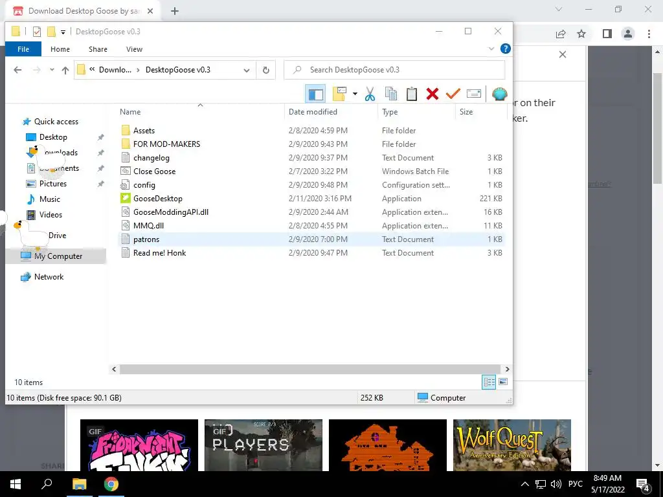663x497 pixels.
Task: Open Chrome's three-dot menu
Action: pos(649,34)
